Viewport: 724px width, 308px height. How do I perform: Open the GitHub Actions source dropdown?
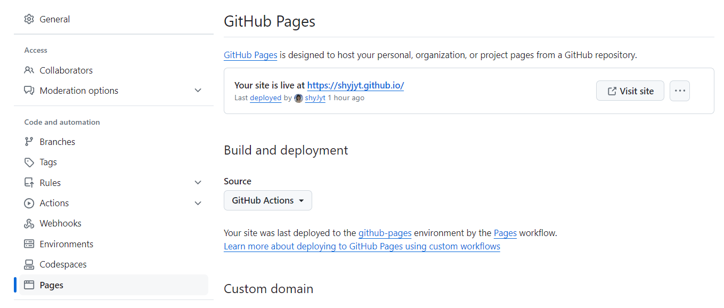pyautogui.click(x=267, y=200)
